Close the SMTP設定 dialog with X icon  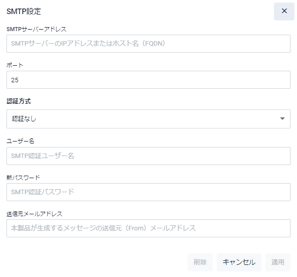(284, 12)
